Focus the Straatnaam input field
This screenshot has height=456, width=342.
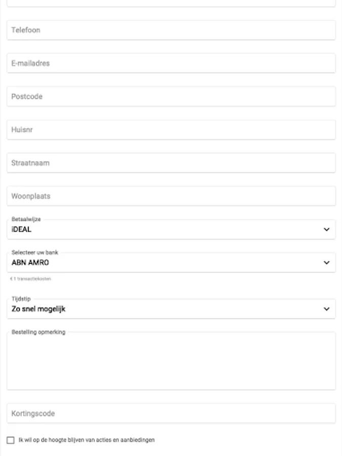(171, 163)
